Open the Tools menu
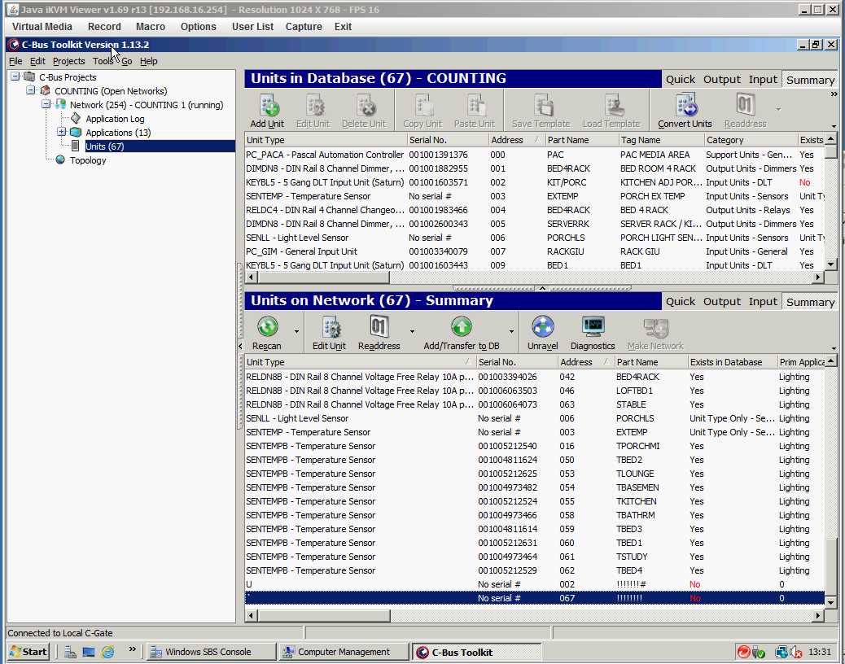Screen dimensions: 845x664 [103, 61]
